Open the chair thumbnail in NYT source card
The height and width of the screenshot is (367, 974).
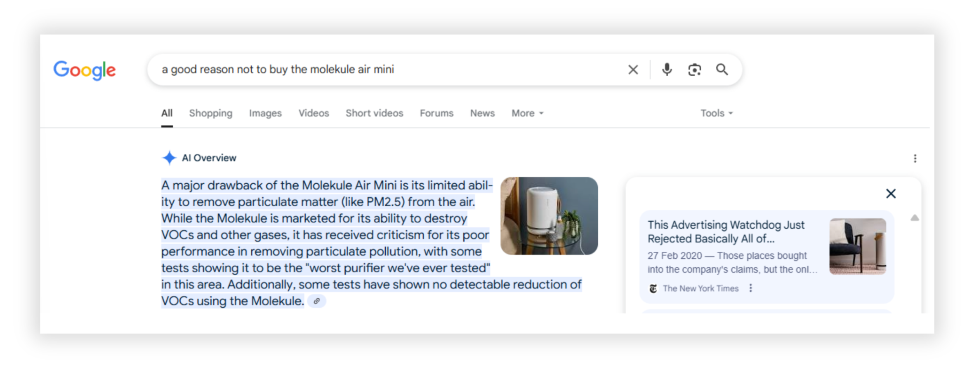pyautogui.click(x=858, y=246)
